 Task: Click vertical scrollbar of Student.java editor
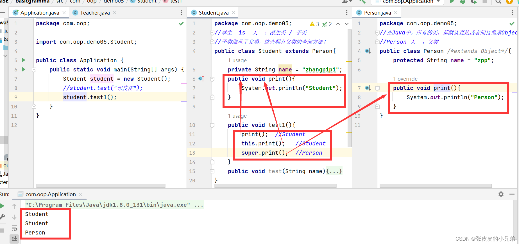click(350, 88)
